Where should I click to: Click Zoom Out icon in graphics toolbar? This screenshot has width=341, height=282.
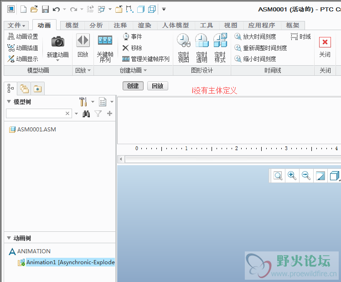tap(306, 176)
